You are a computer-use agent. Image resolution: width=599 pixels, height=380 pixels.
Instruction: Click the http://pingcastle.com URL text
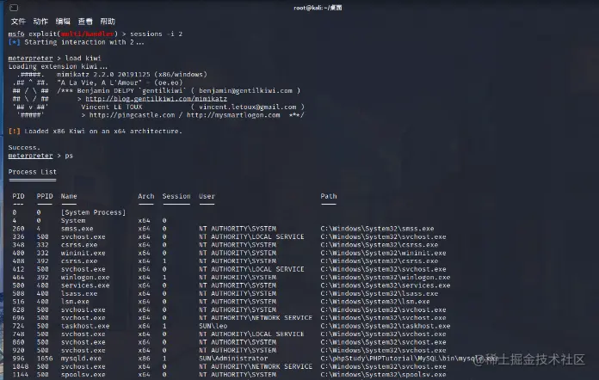click(132, 115)
